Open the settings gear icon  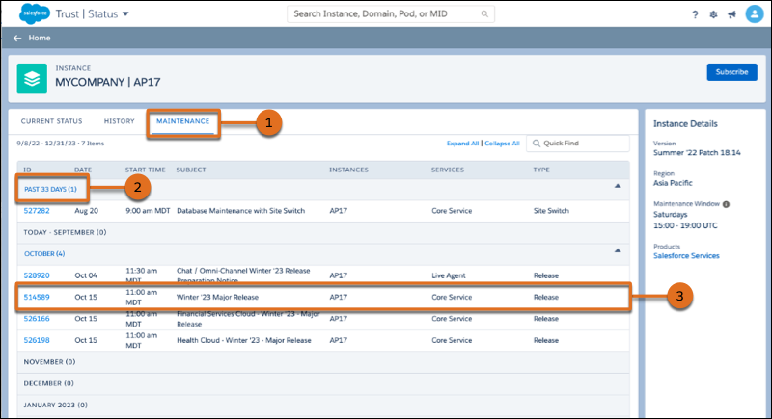713,14
